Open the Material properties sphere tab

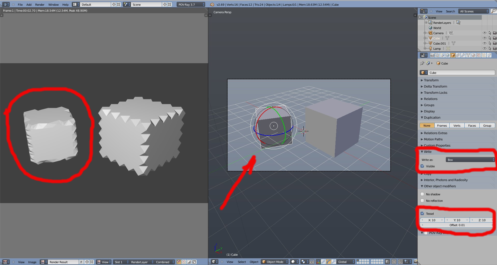pos(473,55)
